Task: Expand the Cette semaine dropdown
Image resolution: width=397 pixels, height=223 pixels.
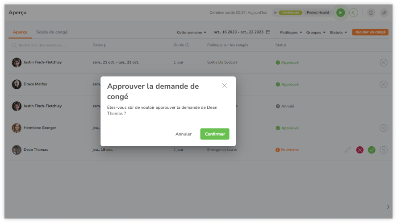Action: click(192, 32)
